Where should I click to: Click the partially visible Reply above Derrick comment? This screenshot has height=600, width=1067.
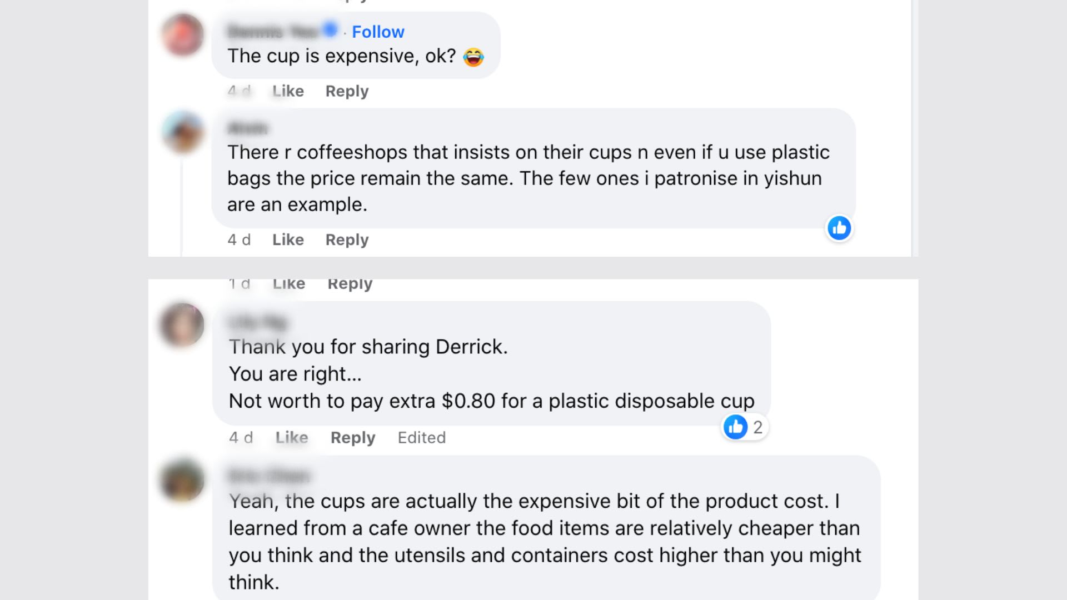(x=350, y=284)
